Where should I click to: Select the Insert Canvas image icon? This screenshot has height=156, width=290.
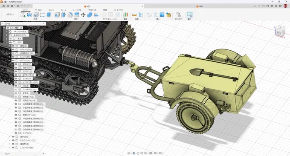[x=162, y=15]
